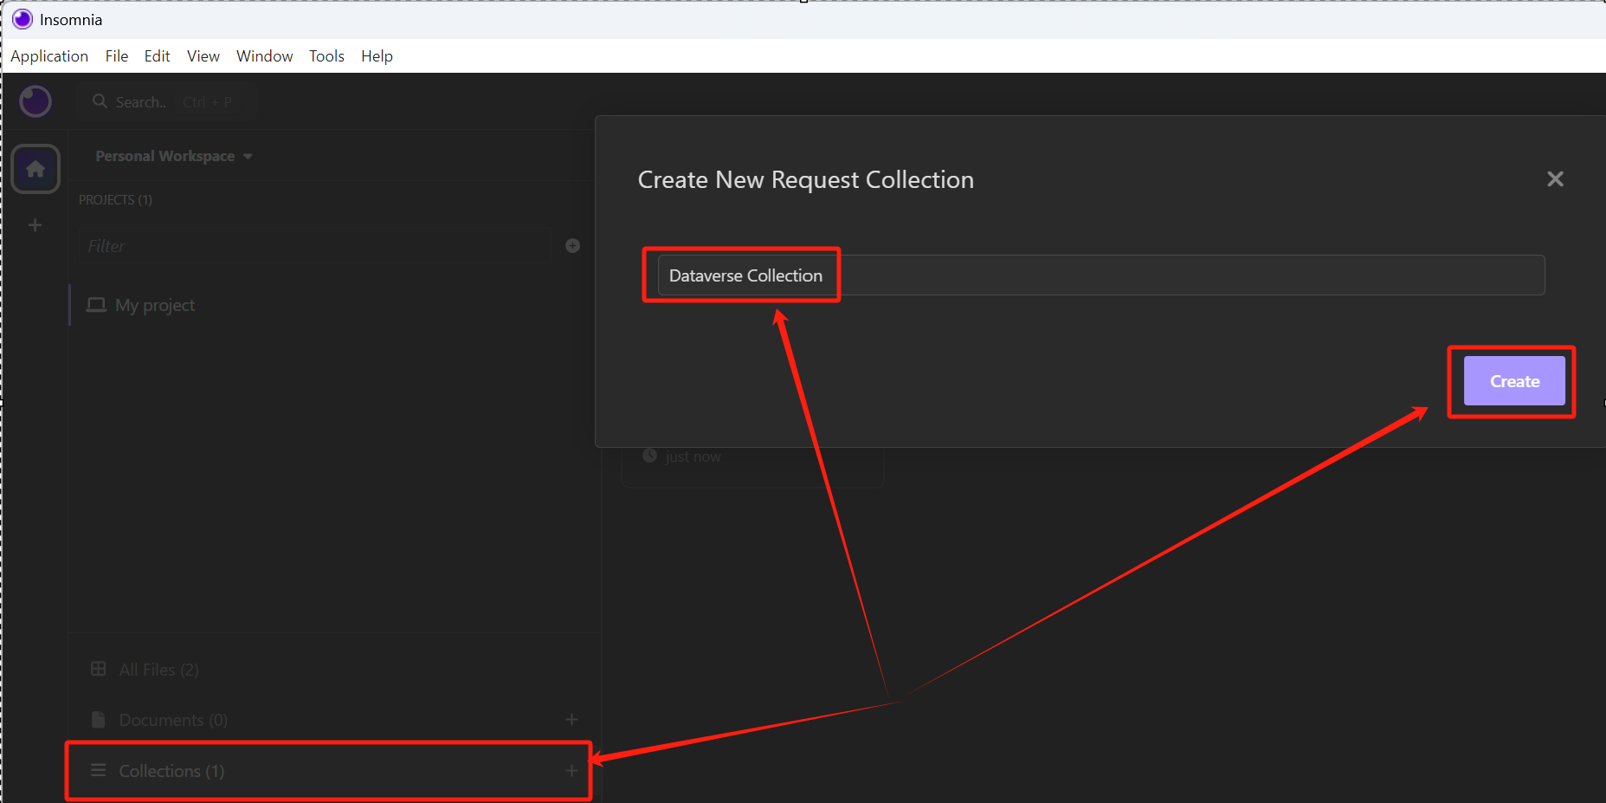The height and width of the screenshot is (803, 1606).
Task: Open the Application menu
Action: pos(49,56)
